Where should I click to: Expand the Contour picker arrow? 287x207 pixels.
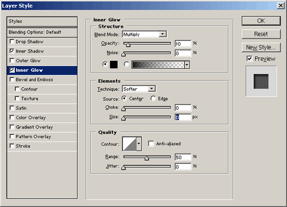pyautogui.click(x=139, y=143)
